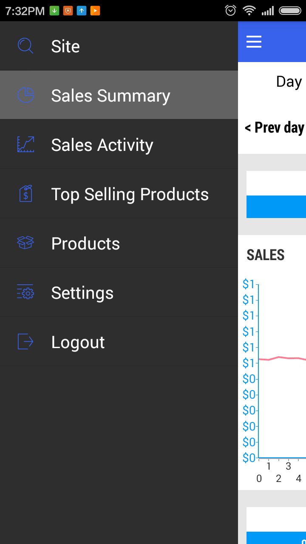
Task: Tap the alarm clock status bar icon
Action: point(230,11)
